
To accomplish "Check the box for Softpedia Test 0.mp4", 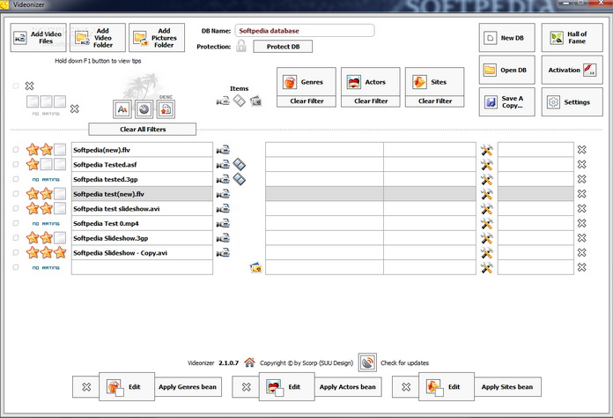I will pos(16,223).
